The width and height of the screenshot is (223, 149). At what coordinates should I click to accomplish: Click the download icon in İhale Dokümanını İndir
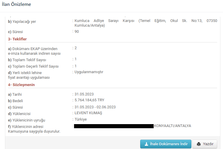point(146,144)
